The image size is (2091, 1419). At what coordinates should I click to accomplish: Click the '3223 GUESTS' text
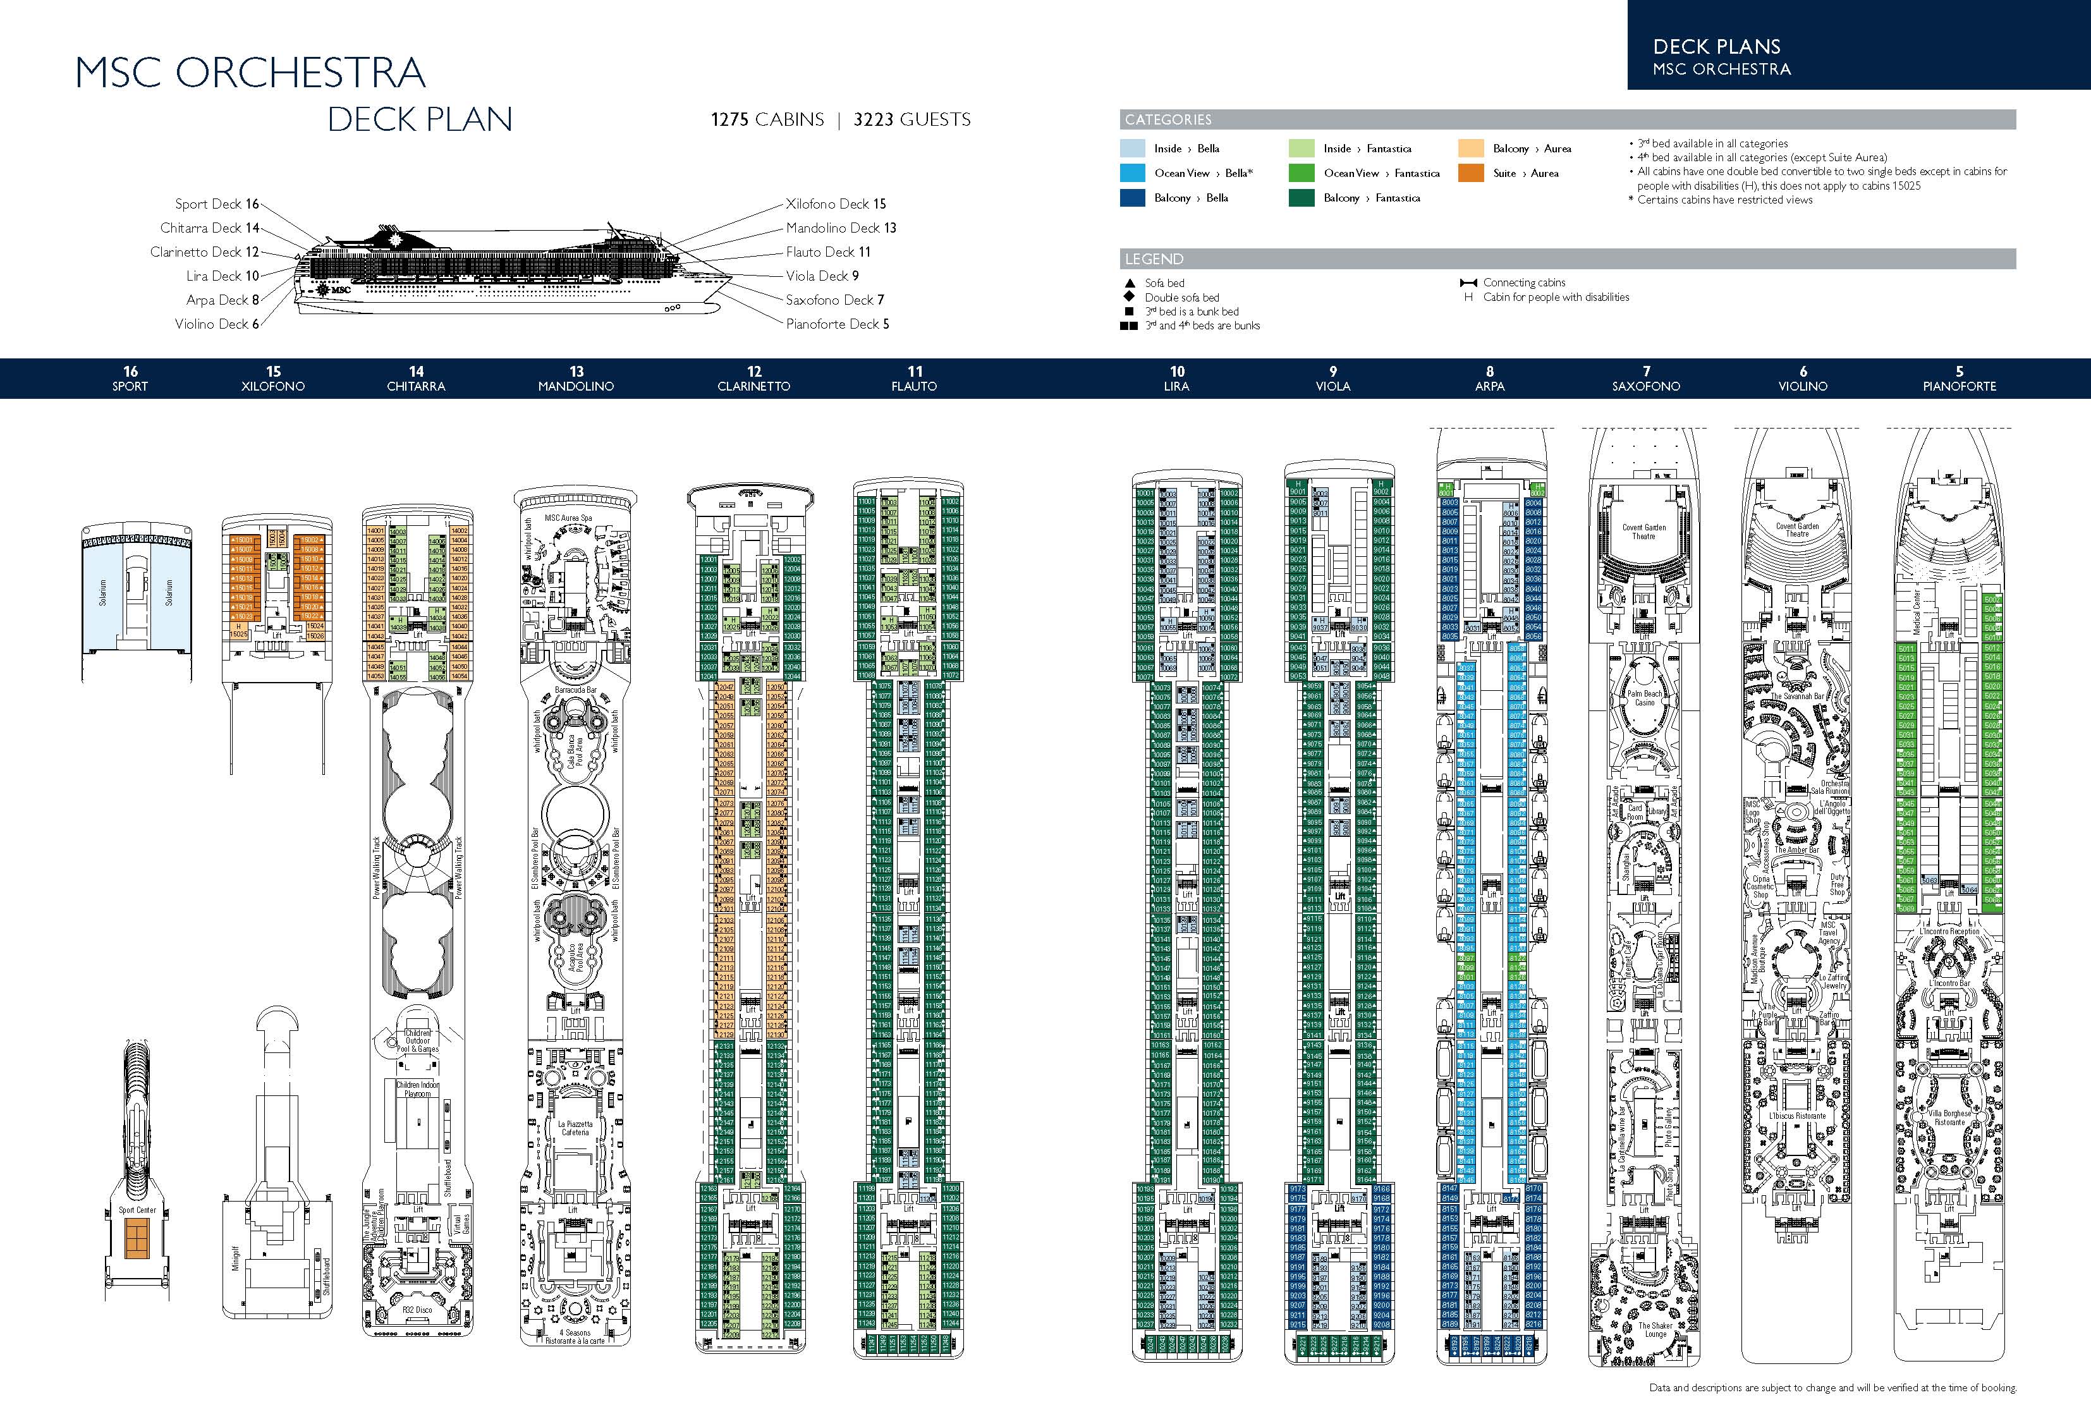coord(911,119)
